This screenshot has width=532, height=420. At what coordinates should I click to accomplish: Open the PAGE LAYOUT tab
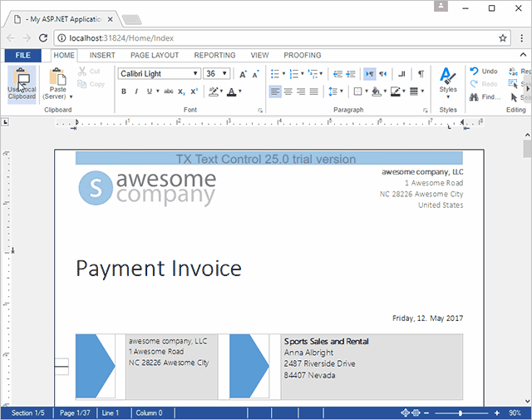point(155,55)
